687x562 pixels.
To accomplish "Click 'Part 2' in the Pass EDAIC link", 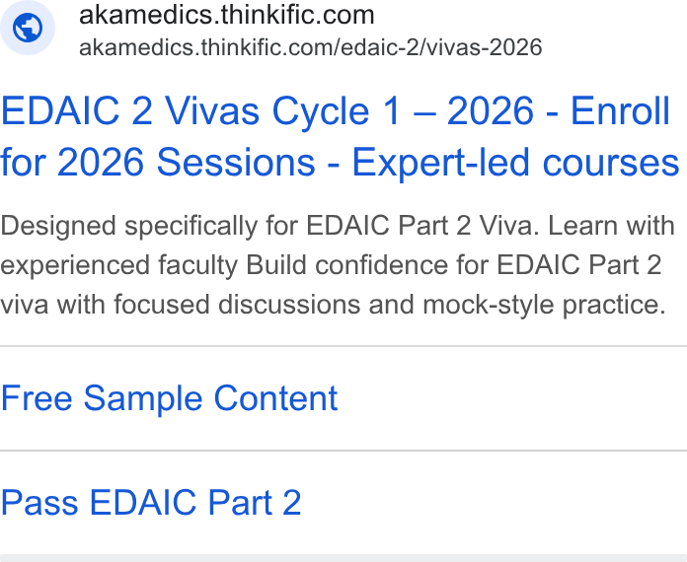I will (x=254, y=503).
